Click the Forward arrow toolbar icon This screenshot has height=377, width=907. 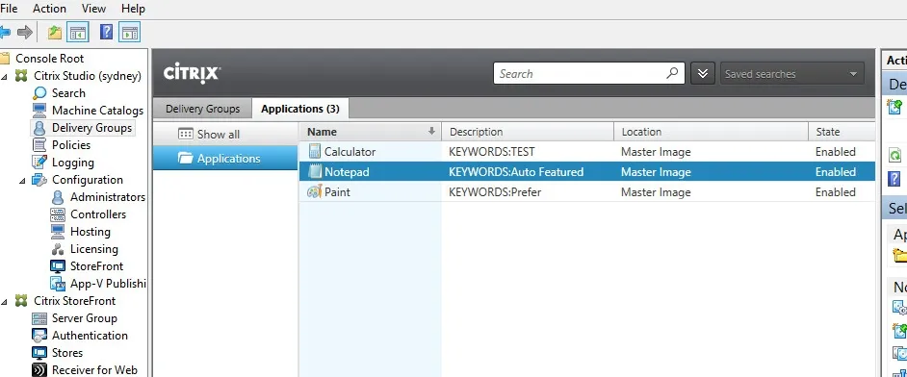pyautogui.click(x=25, y=33)
